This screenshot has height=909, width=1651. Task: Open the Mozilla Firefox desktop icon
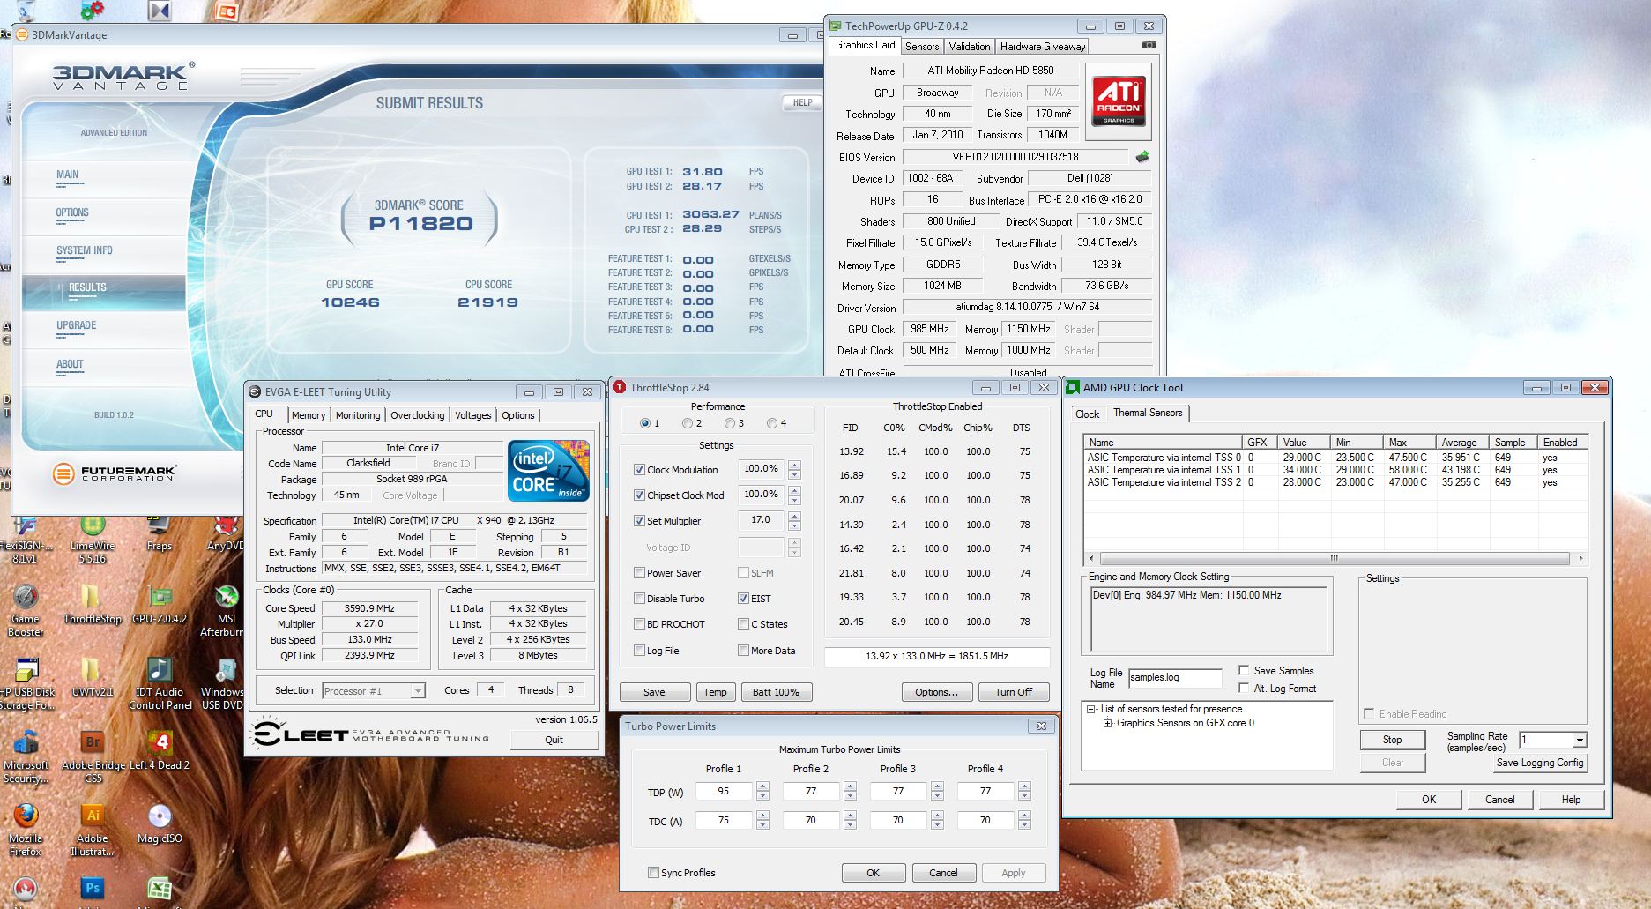pos(26,830)
